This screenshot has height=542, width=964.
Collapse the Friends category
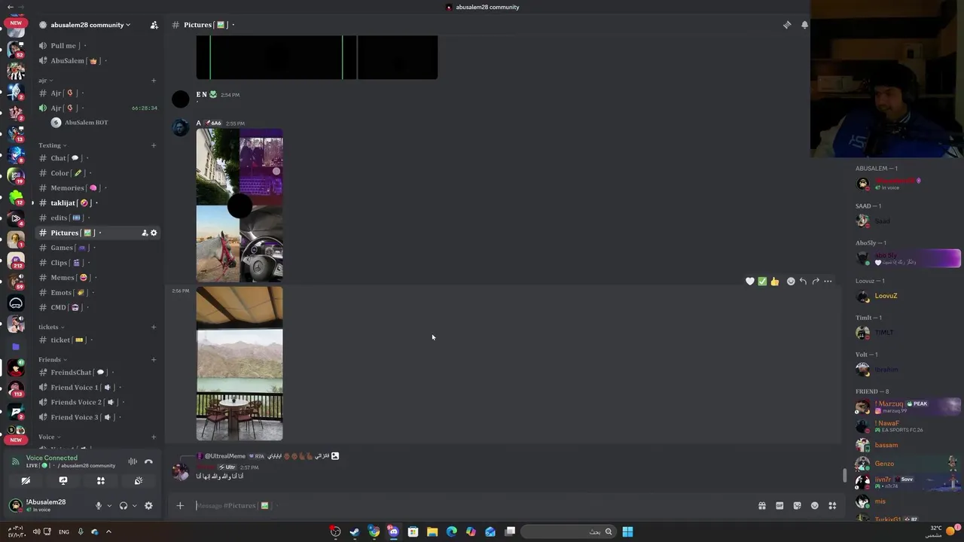click(53, 359)
